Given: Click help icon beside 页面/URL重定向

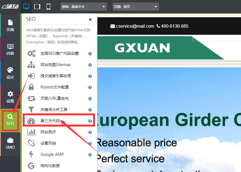Looking at the screenshot, I should [90, 99].
